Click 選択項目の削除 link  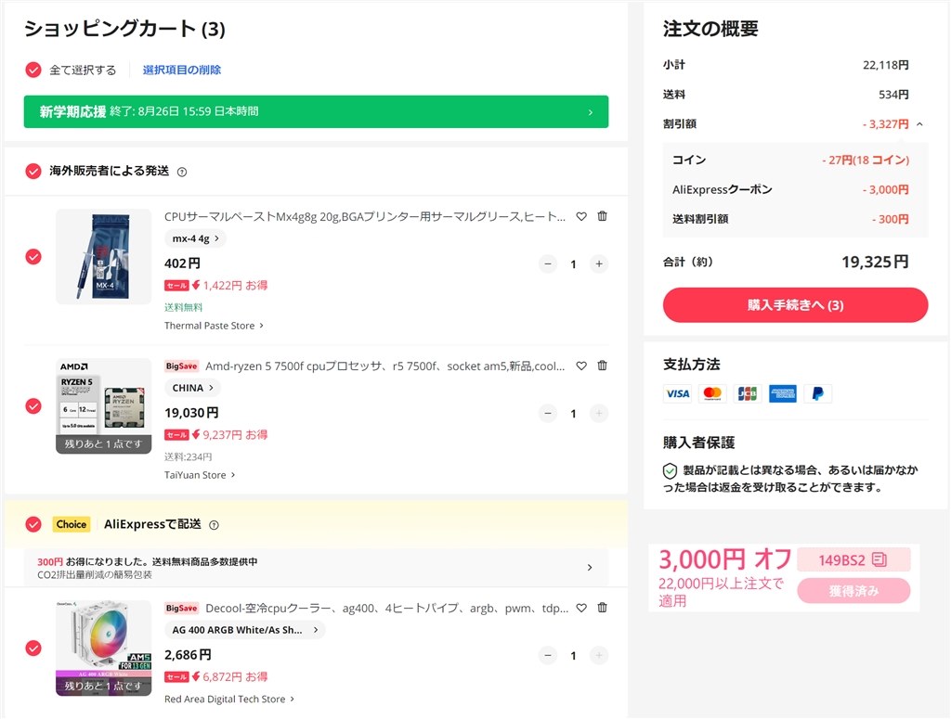(x=182, y=71)
